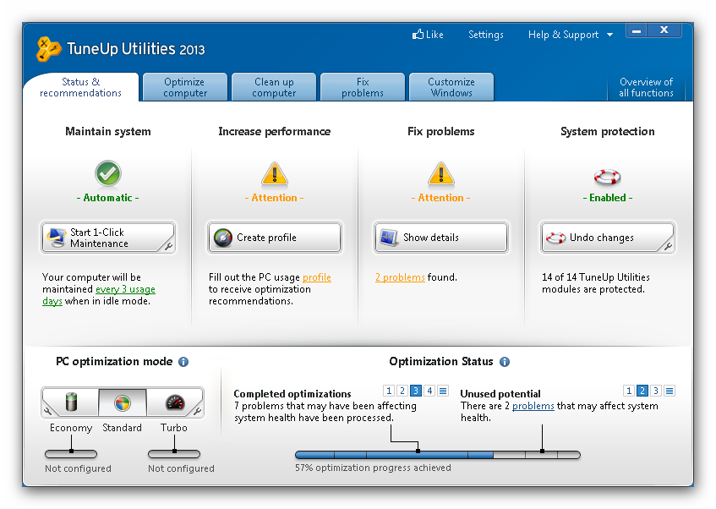716x509 pixels.
Task: Click the Economy mode slider bar
Action: click(x=71, y=454)
